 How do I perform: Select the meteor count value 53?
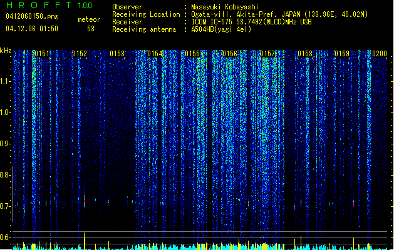click(91, 29)
